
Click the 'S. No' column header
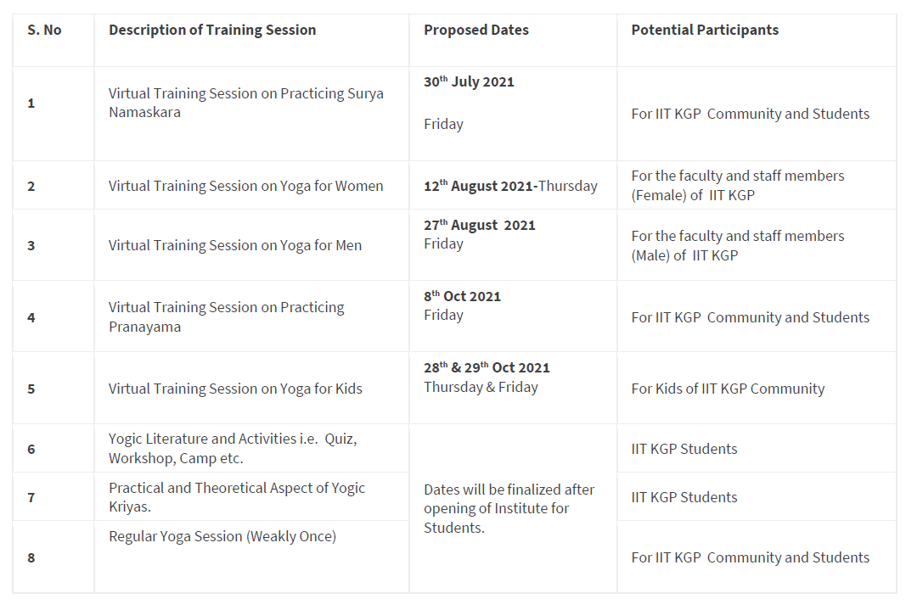(x=44, y=30)
